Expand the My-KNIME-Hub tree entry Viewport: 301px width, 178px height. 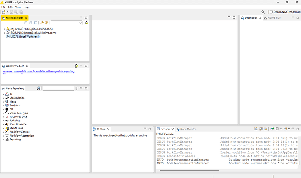point(3,29)
